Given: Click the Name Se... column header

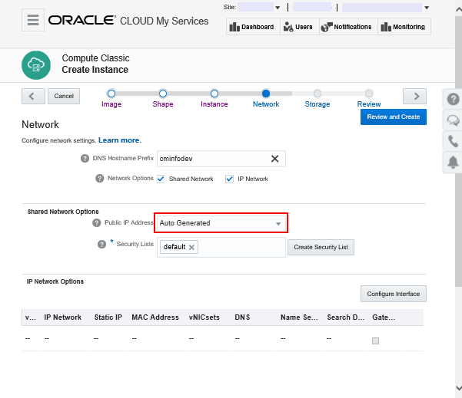Looking at the screenshot, I should coord(299,317).
